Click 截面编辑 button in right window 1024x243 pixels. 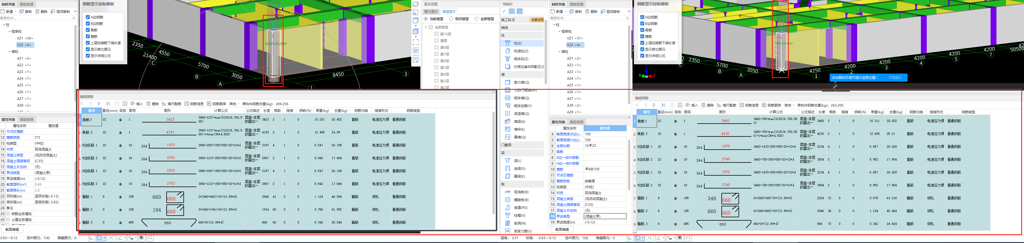(562, 230)
